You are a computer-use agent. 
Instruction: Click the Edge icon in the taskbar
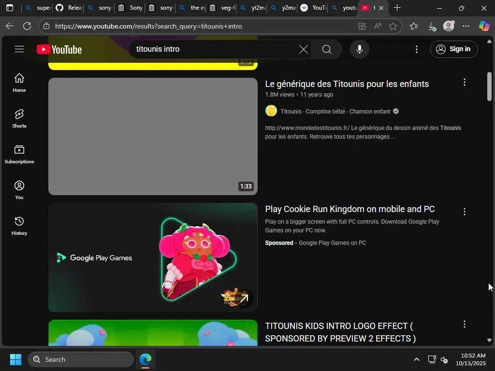(x=145, y=359)
